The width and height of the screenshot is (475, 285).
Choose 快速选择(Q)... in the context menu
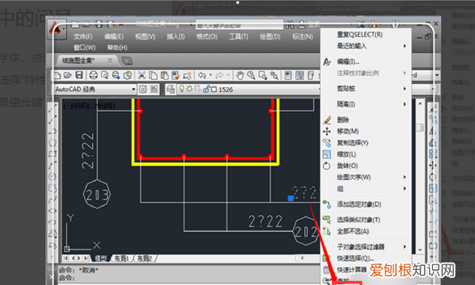coord(355,258)
